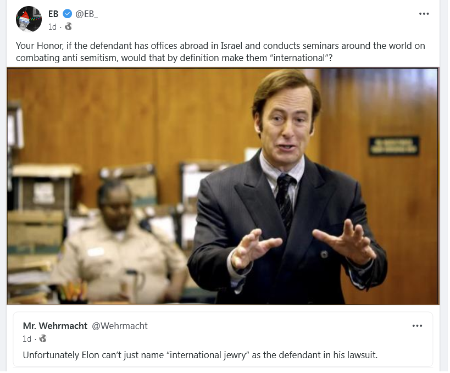Click the 1d timestamp on EB's post
This screenshot has width=450, height=373.
coord(52,27)
